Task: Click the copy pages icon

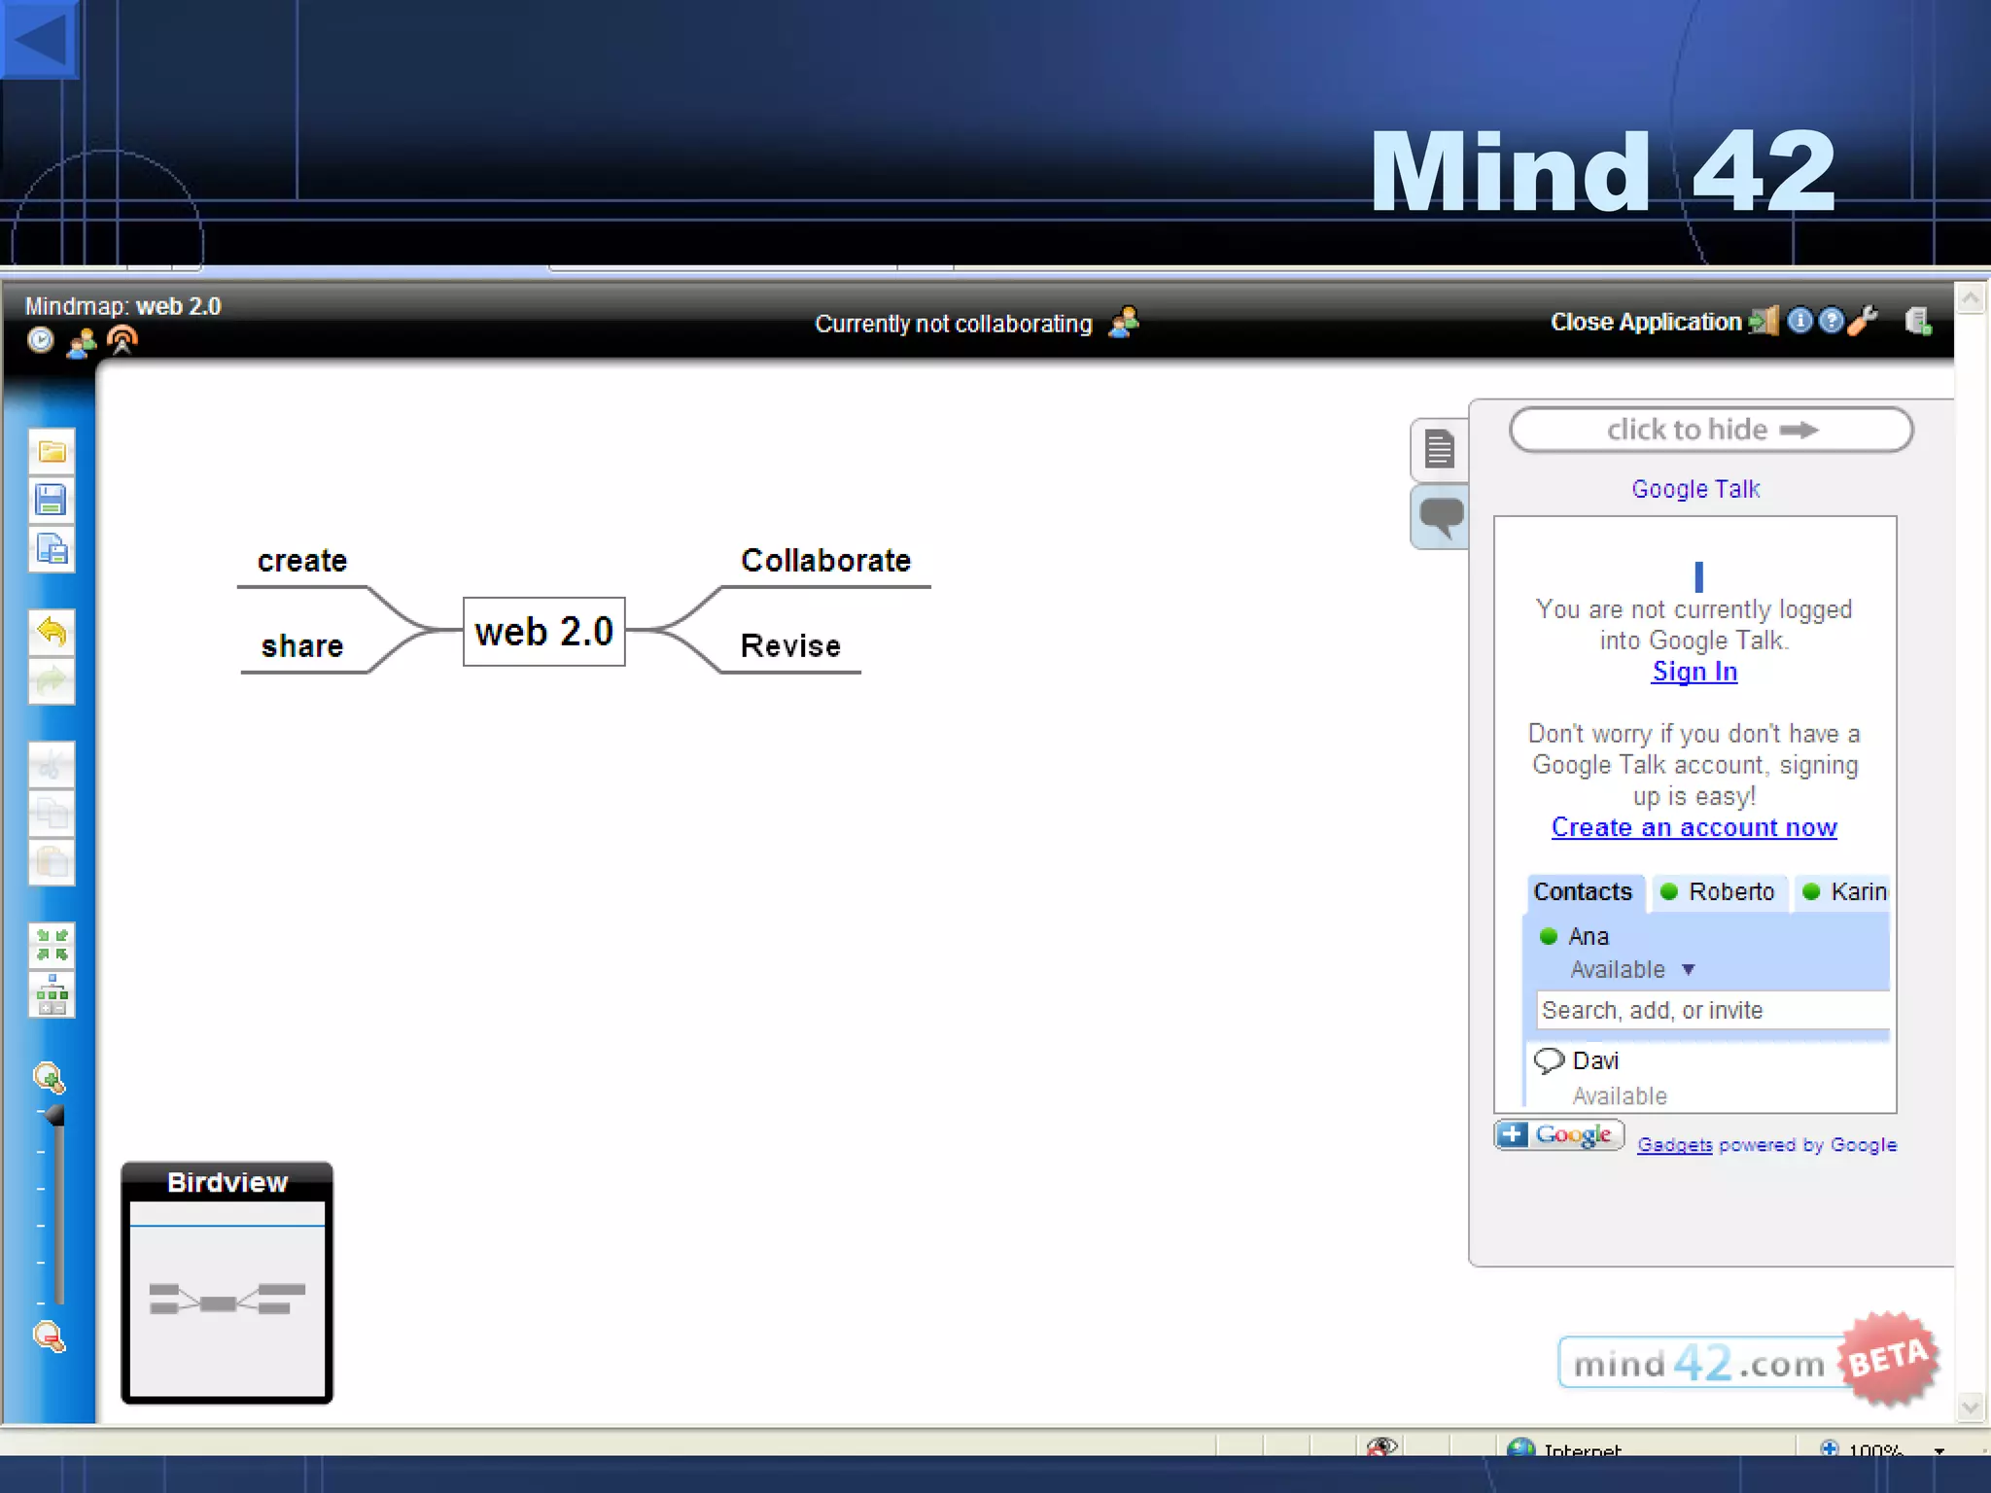Action: pos(52,814)
